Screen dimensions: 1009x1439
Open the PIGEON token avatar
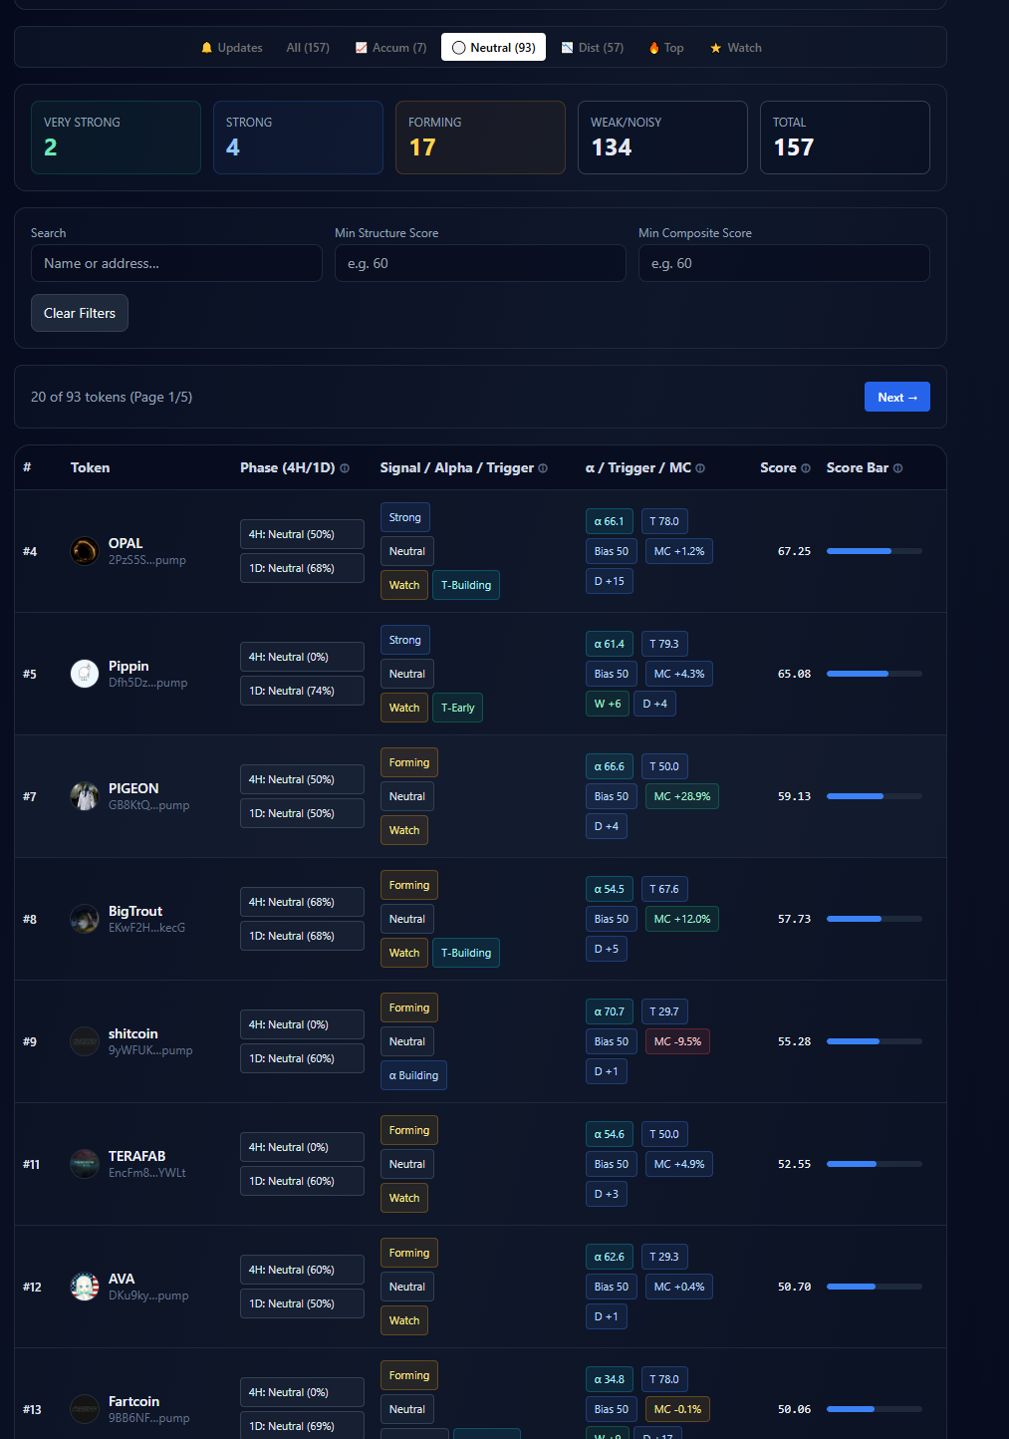click(85, 796)
